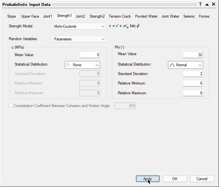Open the Joint2 tab
Viewport: 219px width, 187px height.
[81, 16]
